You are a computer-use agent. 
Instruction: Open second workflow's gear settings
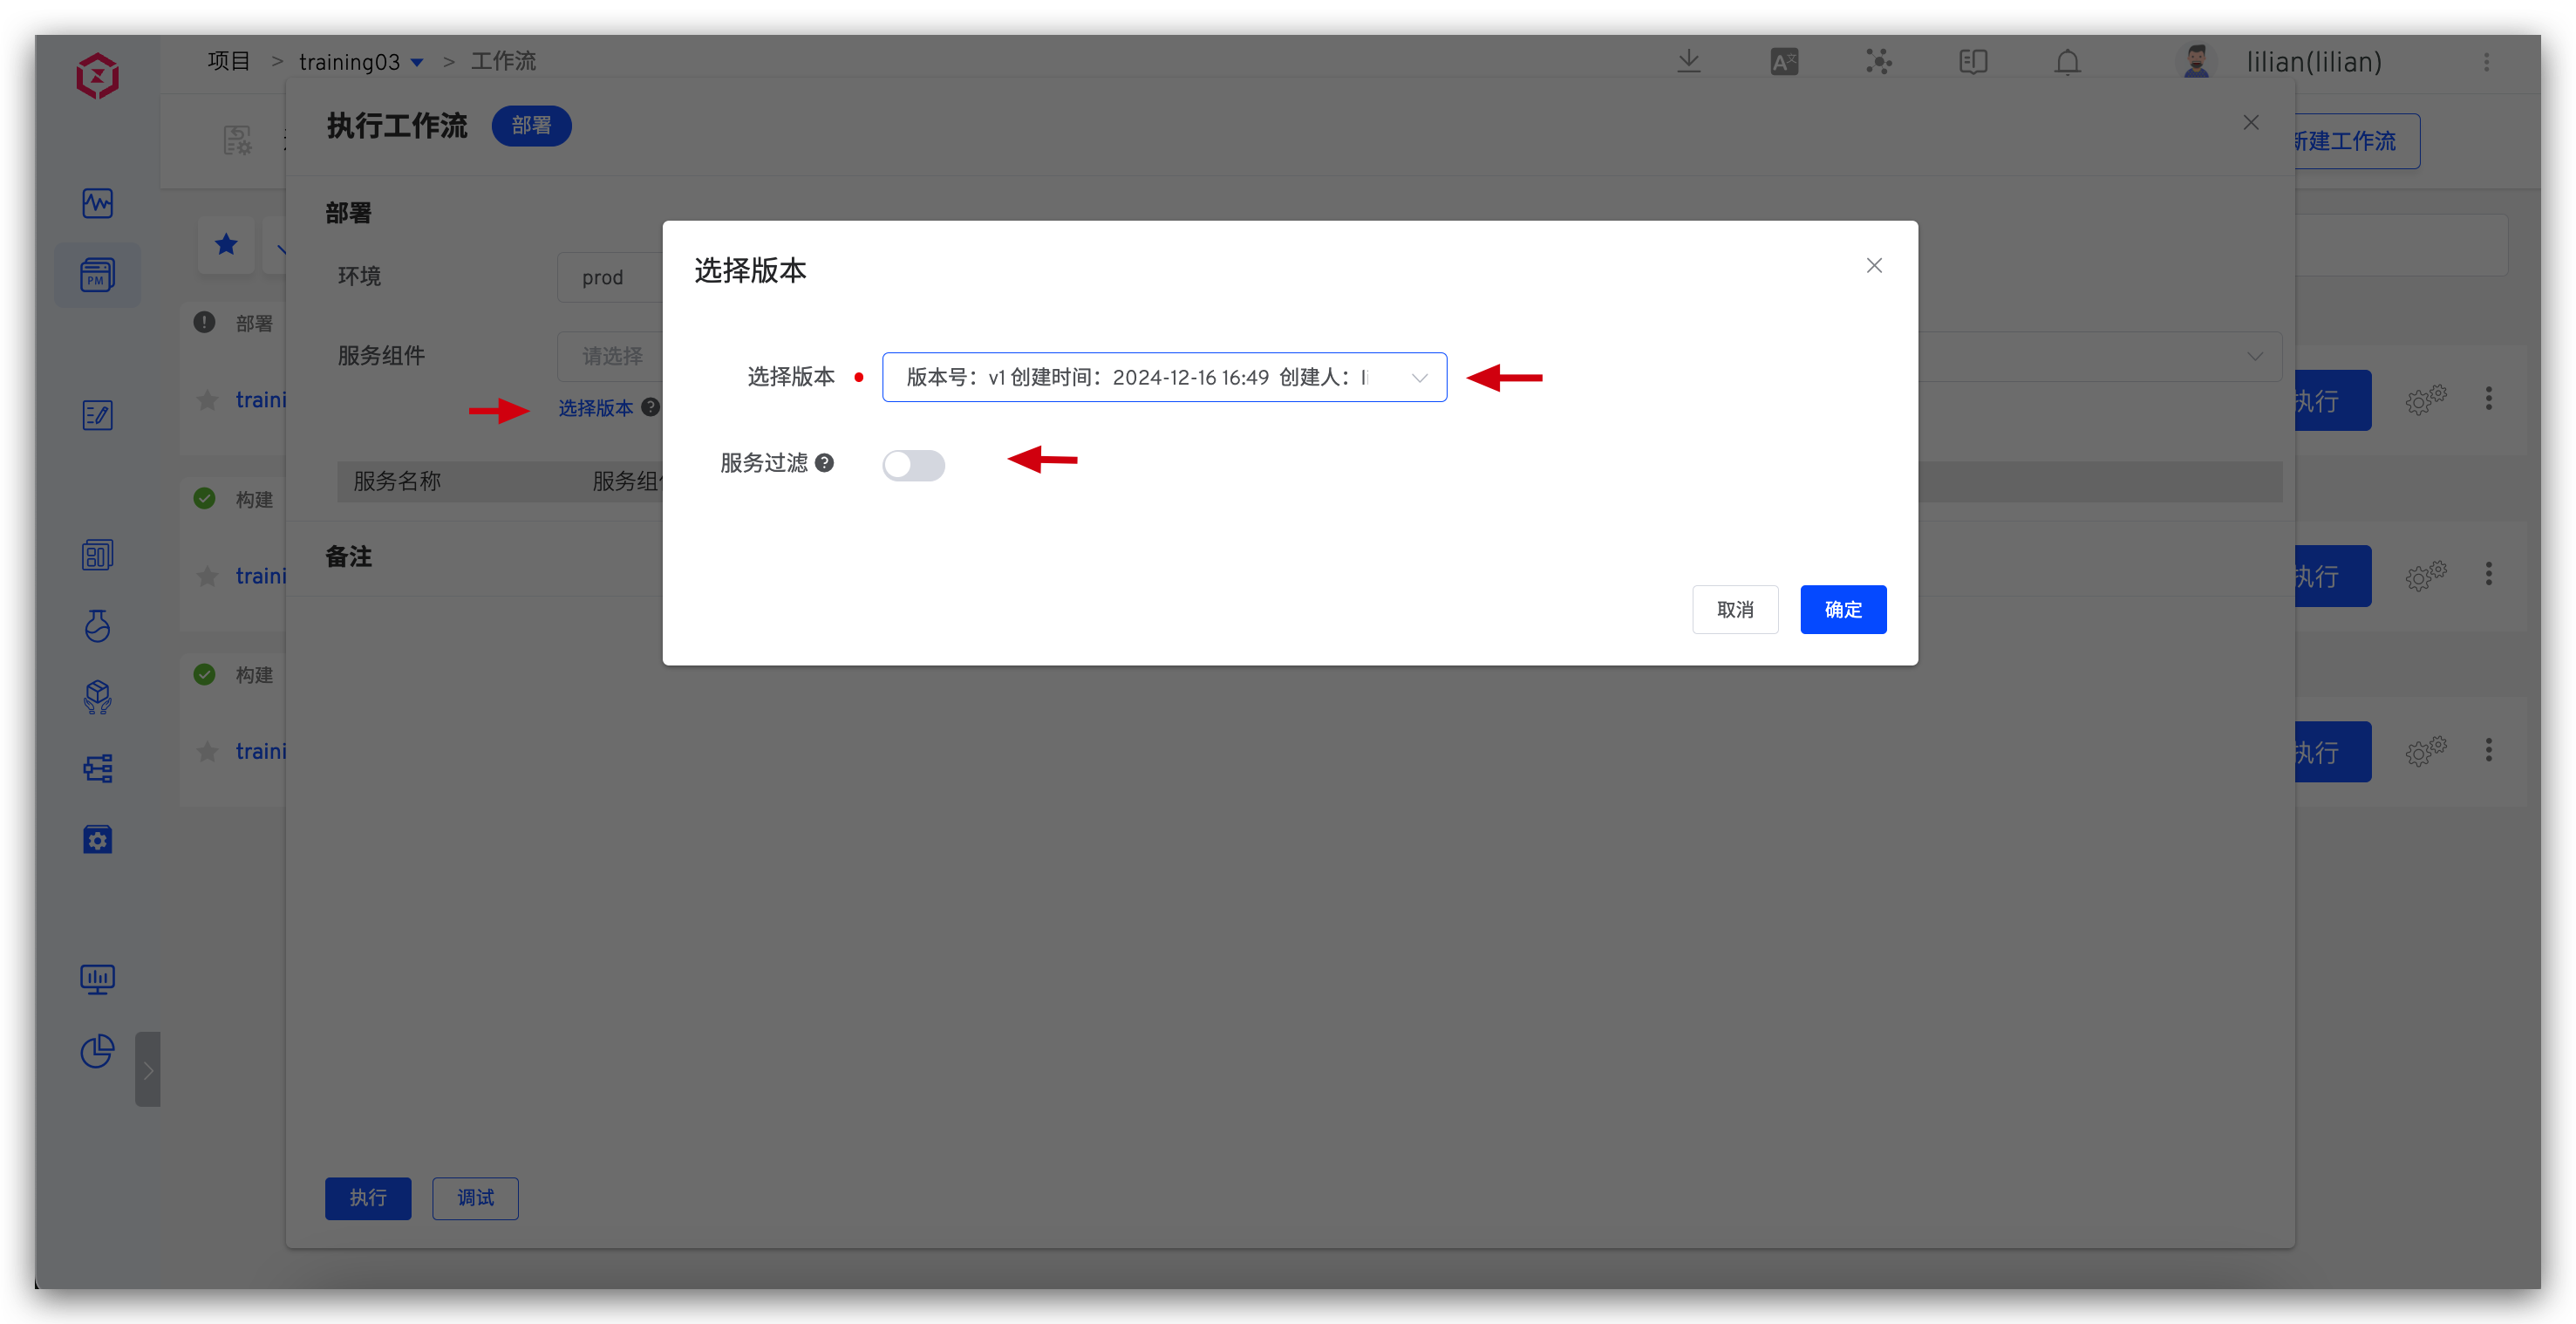2425,575
